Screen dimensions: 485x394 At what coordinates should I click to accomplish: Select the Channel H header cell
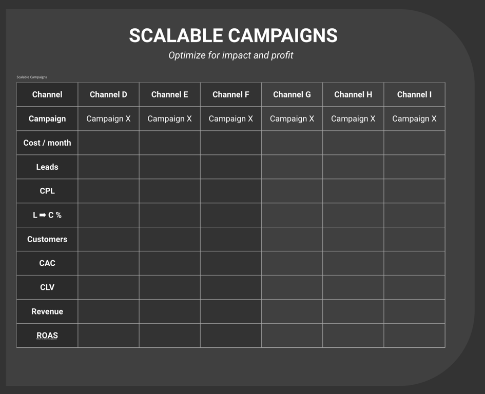353,94
